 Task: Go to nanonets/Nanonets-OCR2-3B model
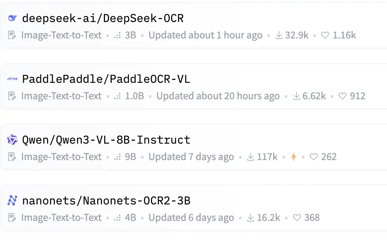[106, 201]
